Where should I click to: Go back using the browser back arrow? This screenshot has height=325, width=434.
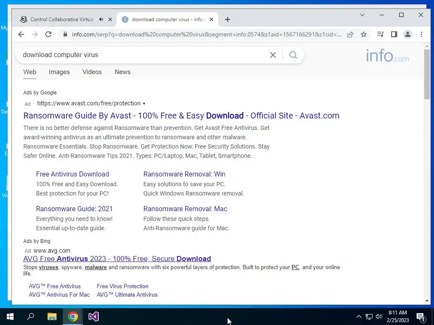(21, 34)
